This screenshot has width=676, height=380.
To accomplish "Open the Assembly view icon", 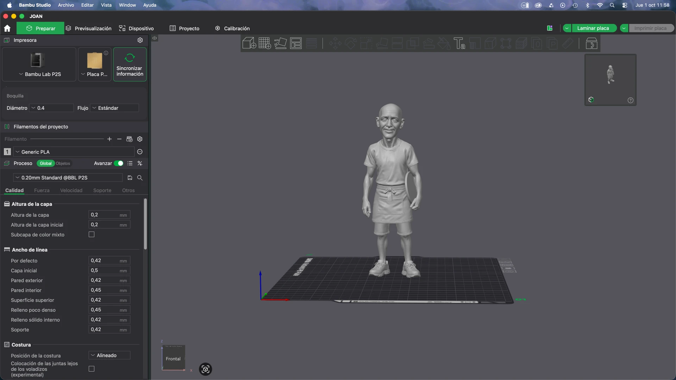I will [x=591, y=43].
